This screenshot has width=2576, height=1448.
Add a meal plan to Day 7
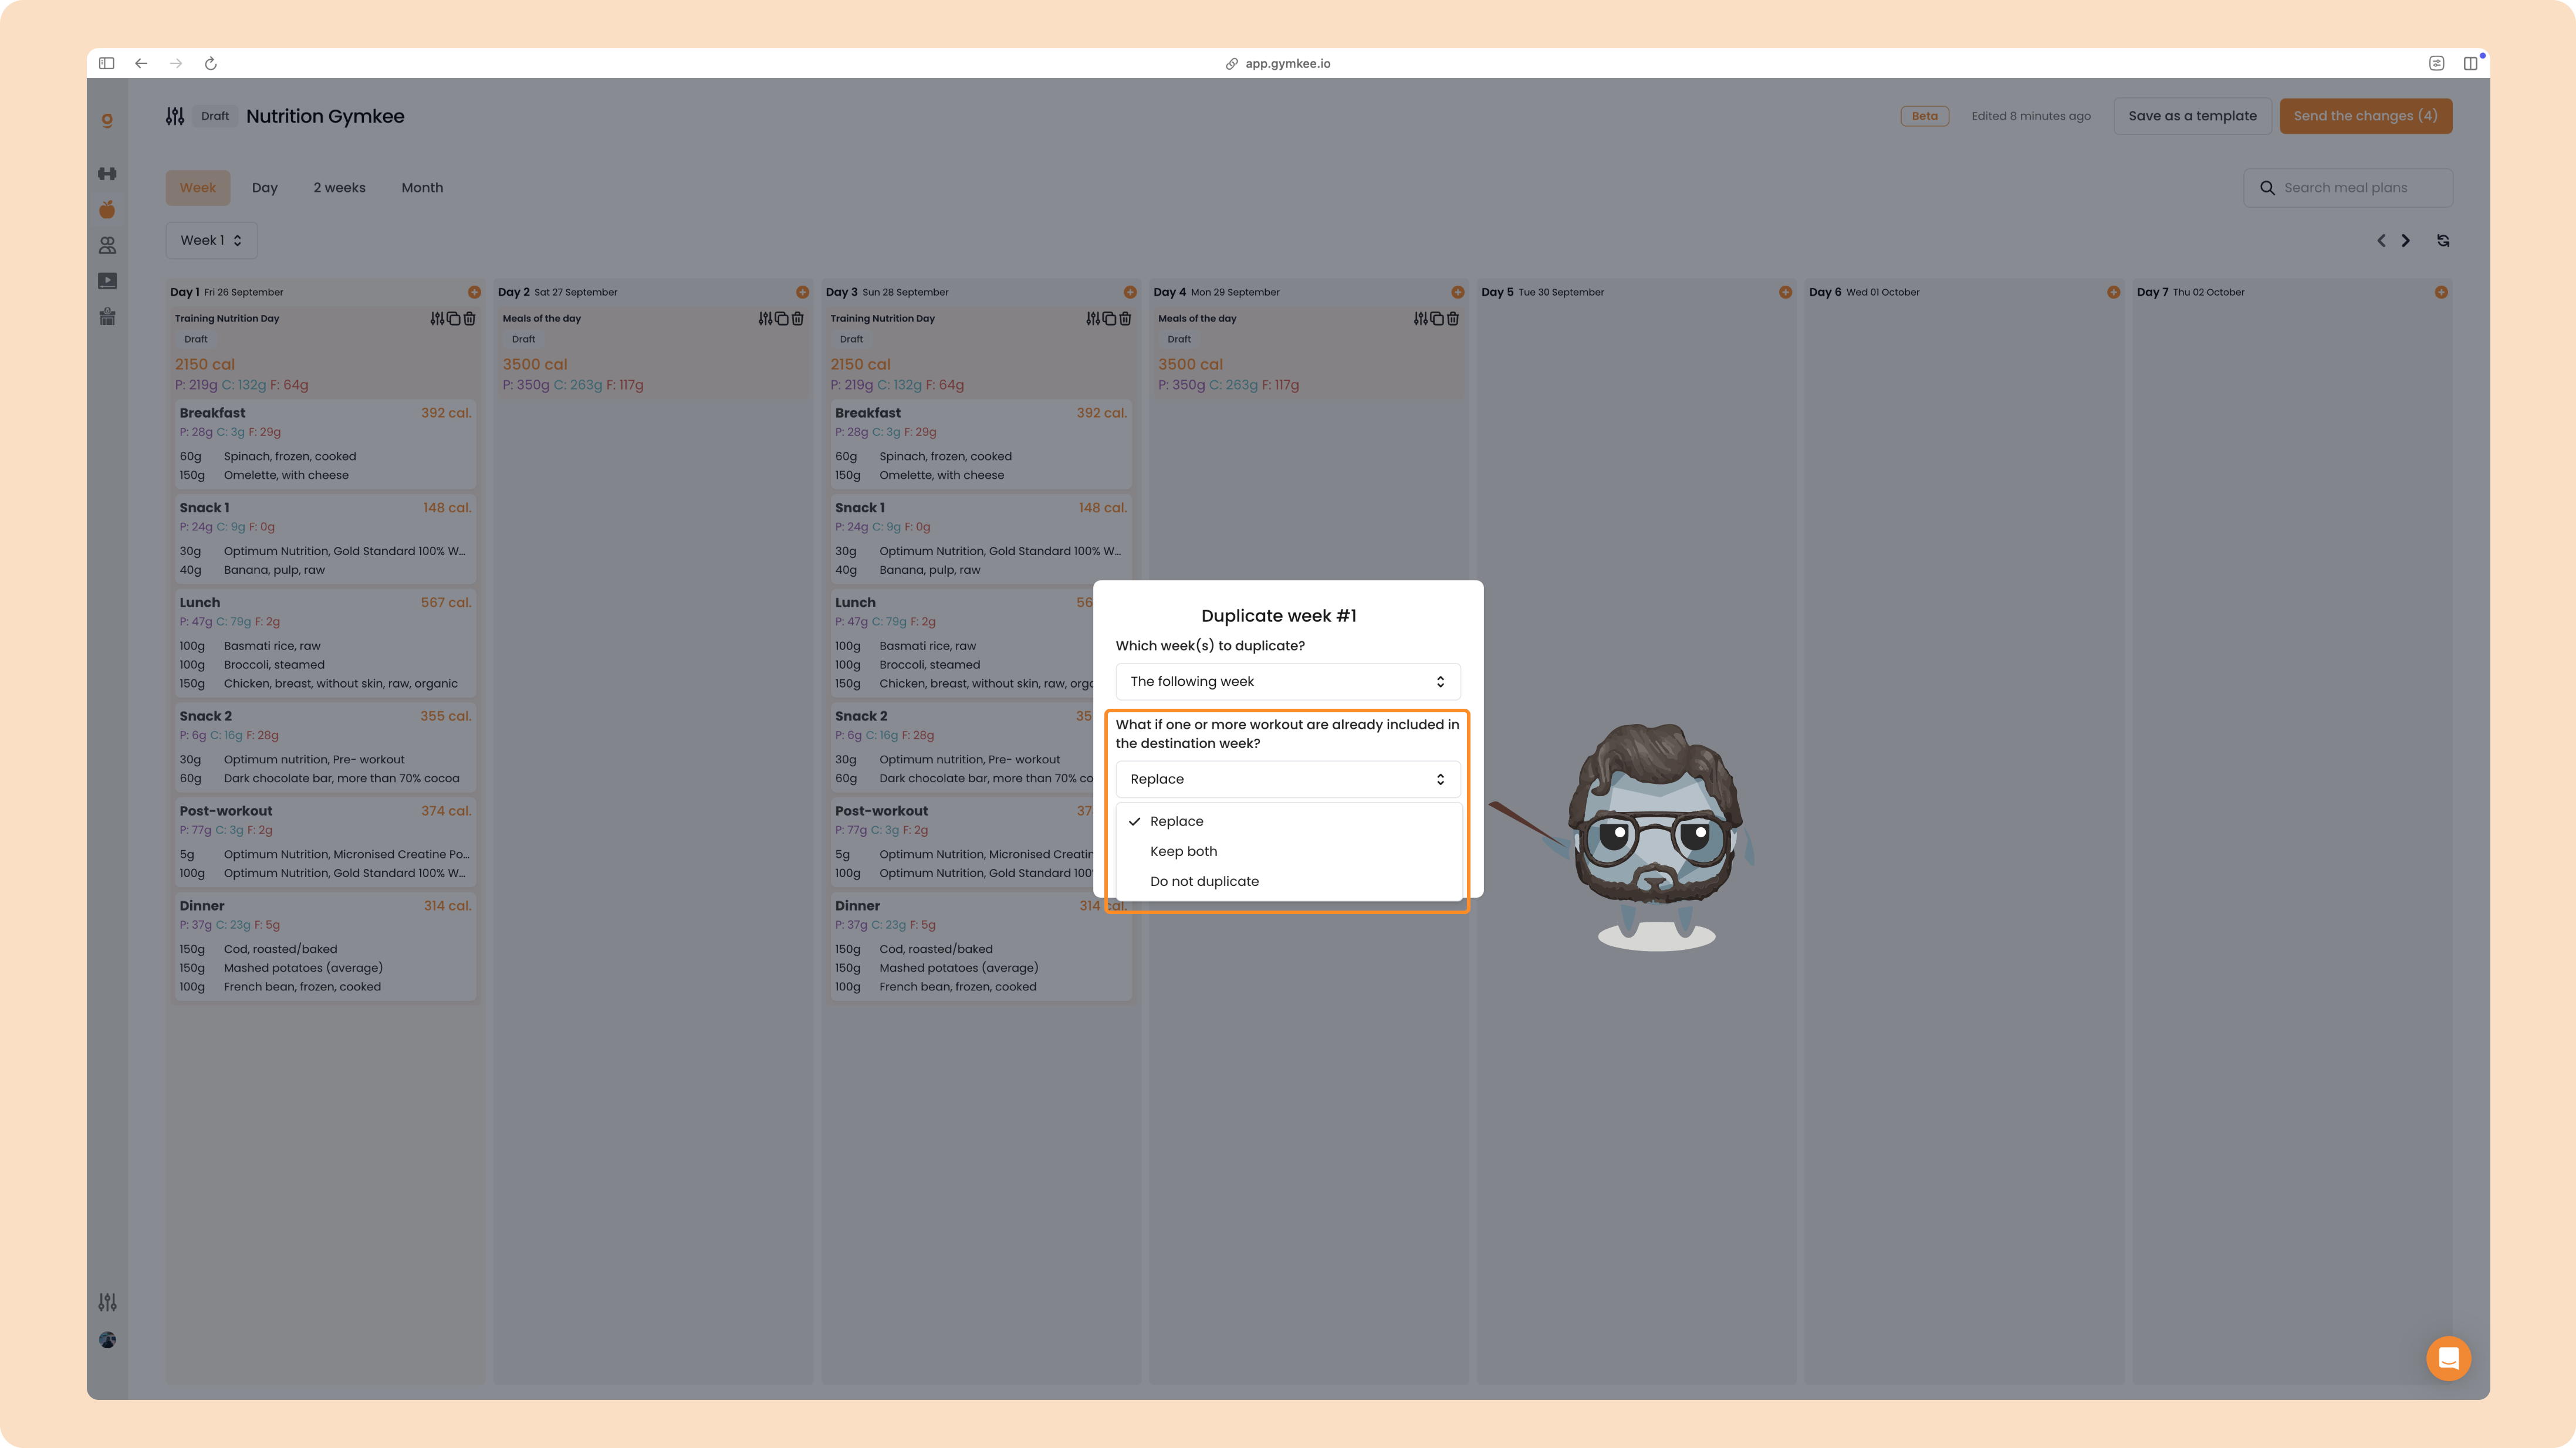click(2441, 292)
